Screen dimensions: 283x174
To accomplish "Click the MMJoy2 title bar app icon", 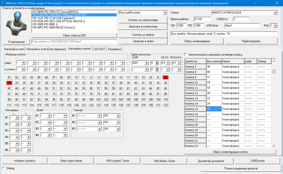I will (3, 3).
